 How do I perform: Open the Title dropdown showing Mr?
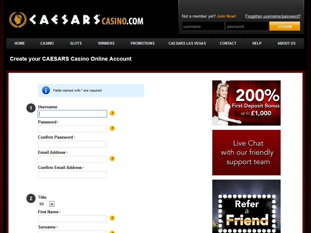pos(46,204)
